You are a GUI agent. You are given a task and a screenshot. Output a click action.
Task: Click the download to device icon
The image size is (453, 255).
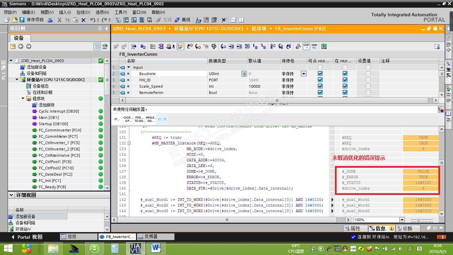[x=126, y=20]
